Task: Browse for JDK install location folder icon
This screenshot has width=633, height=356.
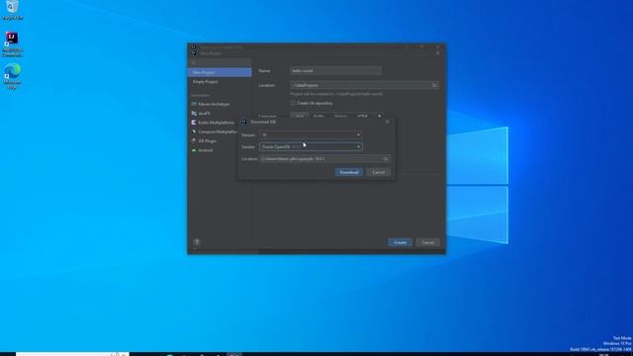Action: click(386, 159)
